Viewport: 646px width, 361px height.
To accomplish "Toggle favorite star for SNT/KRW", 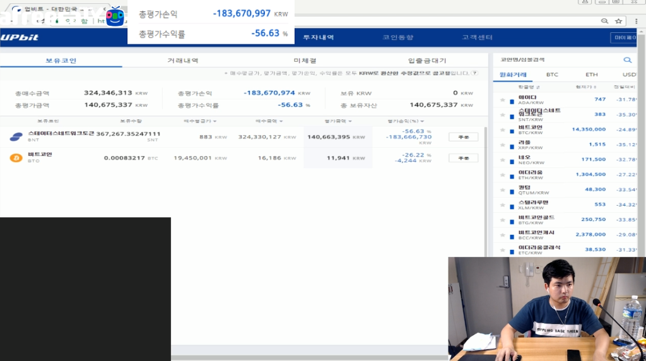I will 503,115.
